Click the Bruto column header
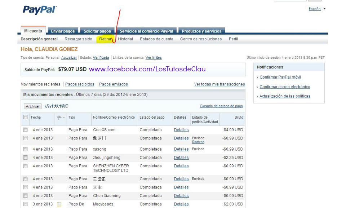Image resolution: width=346 pixels, height=208 pixels. pyautogui.click(x=239, y=117)
